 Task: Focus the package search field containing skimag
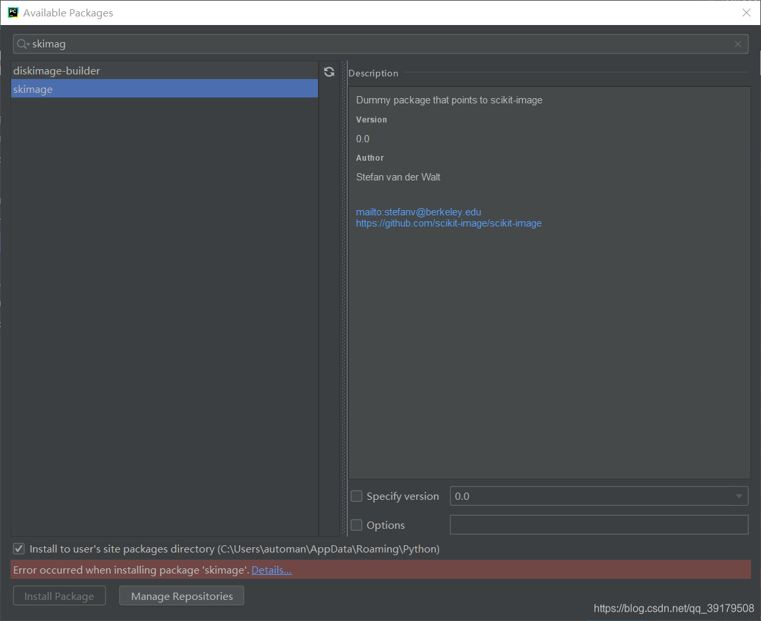click(380, 44)
